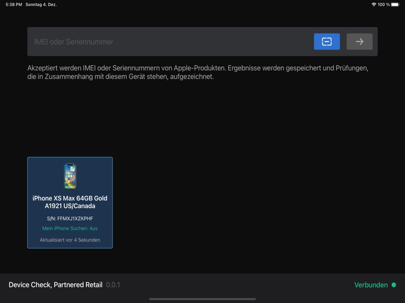Tap the Verbunden connection label
This screenshot has width=405, height=303.
[370, 285]
